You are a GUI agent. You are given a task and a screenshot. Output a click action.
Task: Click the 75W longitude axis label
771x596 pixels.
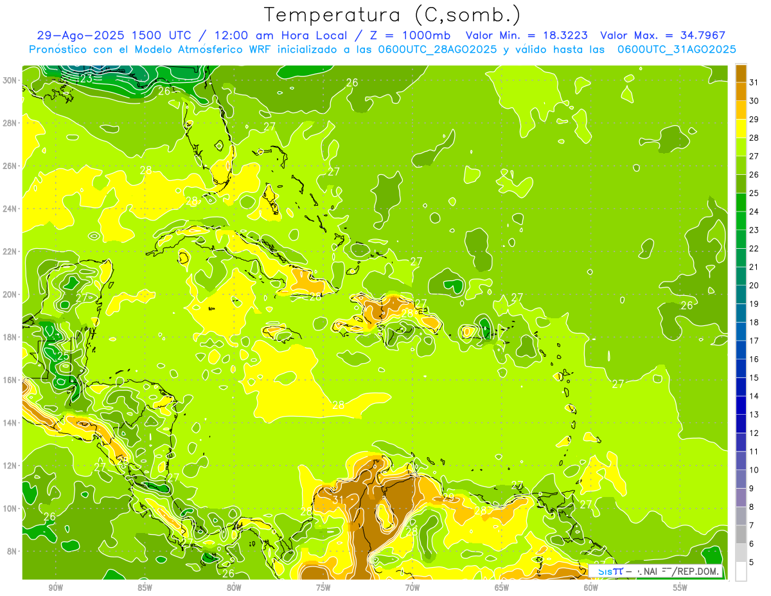click(323, 588)
